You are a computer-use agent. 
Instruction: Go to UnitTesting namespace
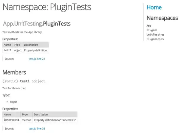(x=155, y=35)
